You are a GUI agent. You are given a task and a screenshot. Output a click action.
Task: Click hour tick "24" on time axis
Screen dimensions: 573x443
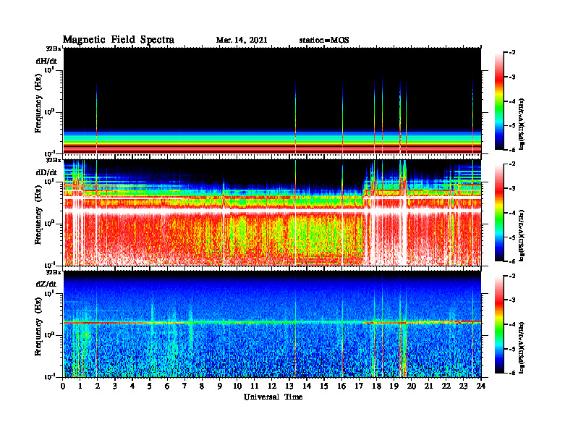(481, 386)
